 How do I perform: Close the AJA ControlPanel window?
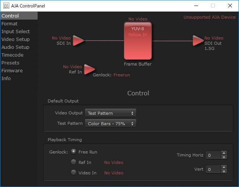pyautogui.click(x=230, y=6)
